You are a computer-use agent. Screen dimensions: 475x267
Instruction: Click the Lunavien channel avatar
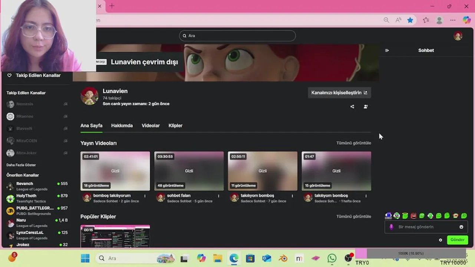point(89,96)
